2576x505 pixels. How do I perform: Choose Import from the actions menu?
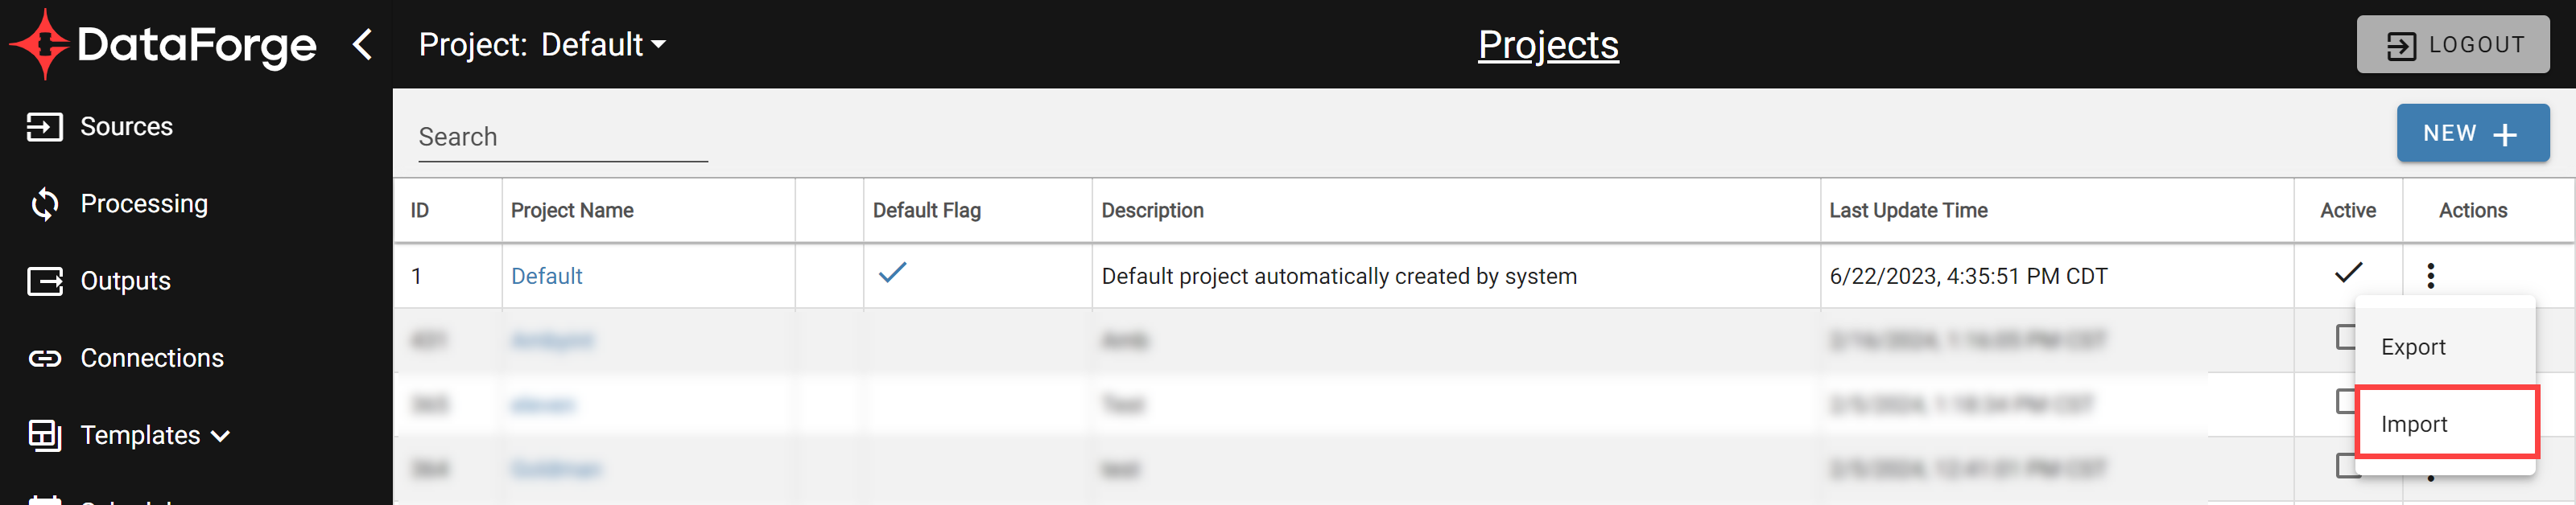pos(2414,424)
